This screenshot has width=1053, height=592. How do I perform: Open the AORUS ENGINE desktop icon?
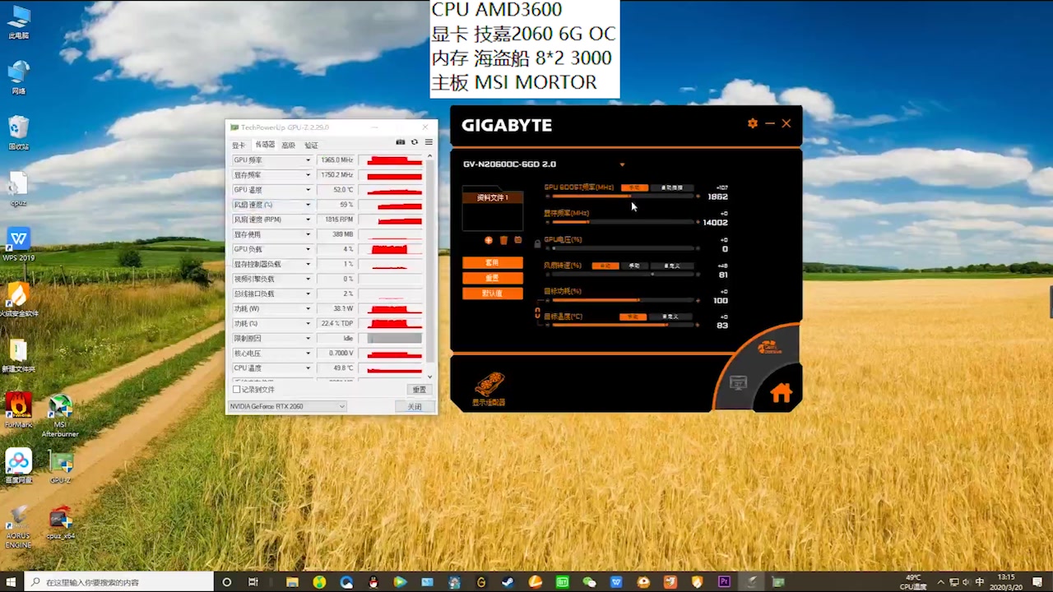[18, 527]
